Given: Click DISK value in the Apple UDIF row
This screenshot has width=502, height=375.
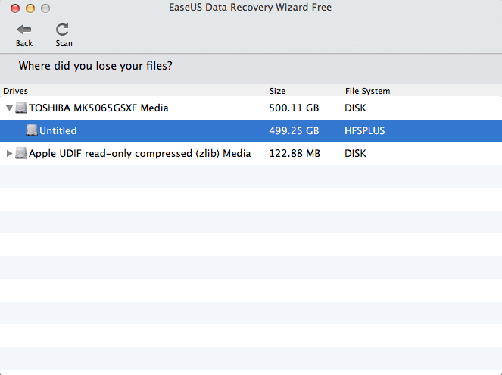Looking at the screenshot, I should (355, 153).
